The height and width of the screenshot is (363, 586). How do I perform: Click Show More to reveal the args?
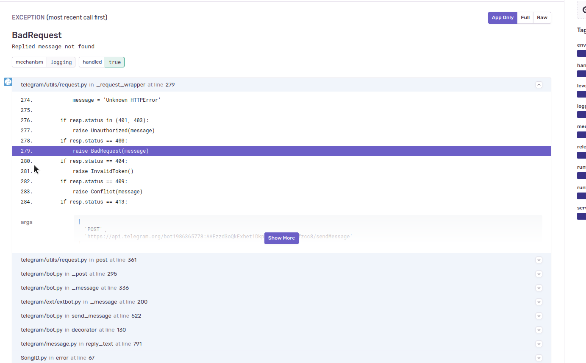tap(281, 238)
